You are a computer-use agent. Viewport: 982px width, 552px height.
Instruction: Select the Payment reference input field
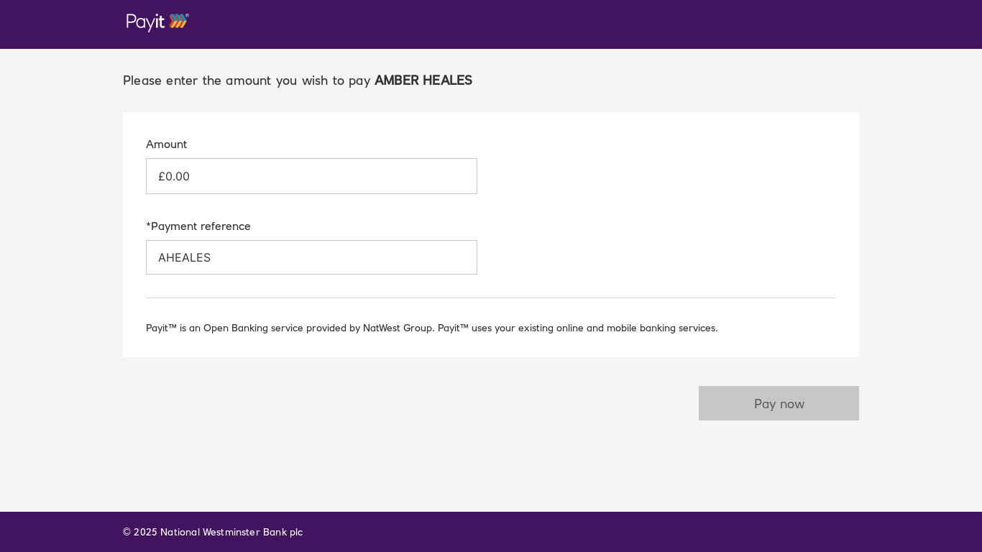311,257
